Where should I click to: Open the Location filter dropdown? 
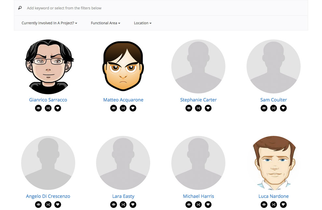(143, 23)
